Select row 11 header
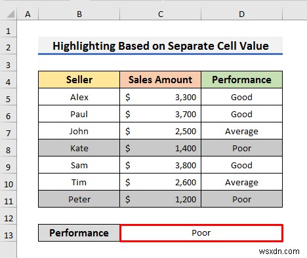Screen dimensions: 307x258 pyautogui.click(x=8, y=199)
